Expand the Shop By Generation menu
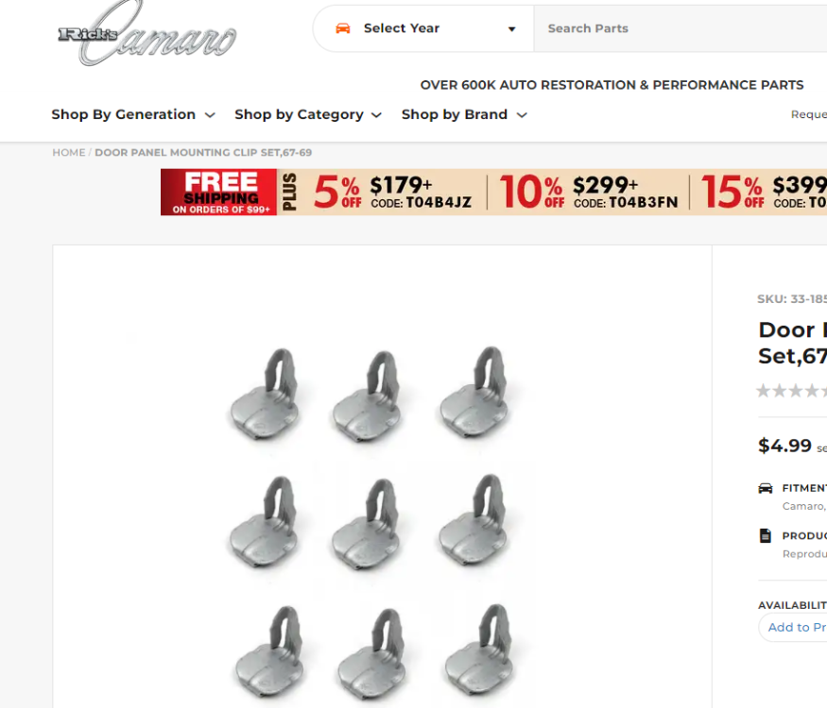Image resolution: width=827 pixels, height=708 pixels. click(133, 114)
